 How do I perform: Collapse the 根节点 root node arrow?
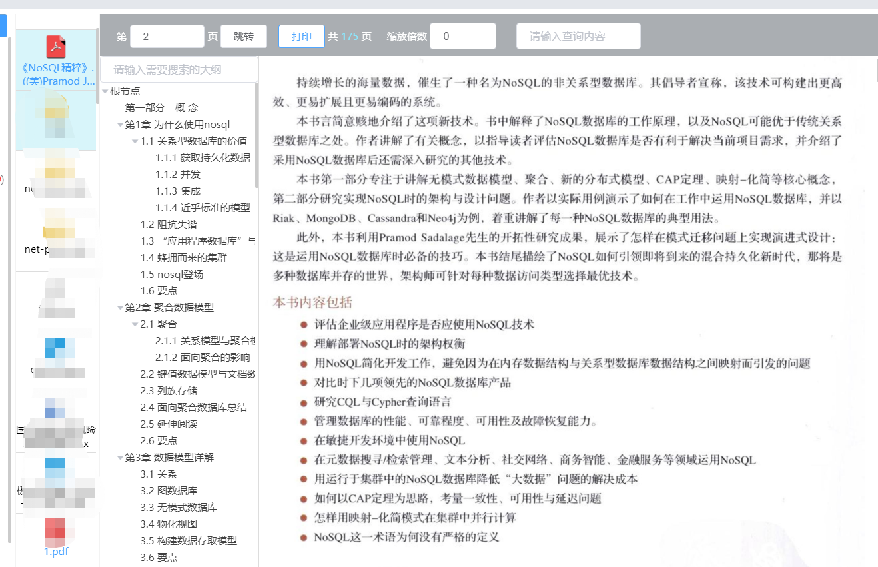(x=105, y=91)
